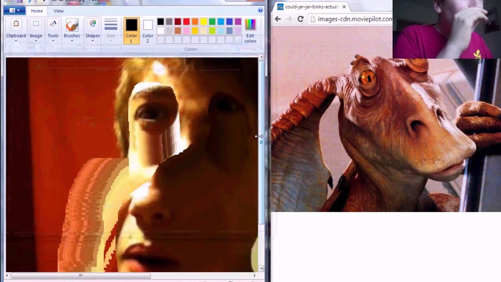501x282 pixels.
Task: Open the Paint file menu button
Action: point(14,11)
